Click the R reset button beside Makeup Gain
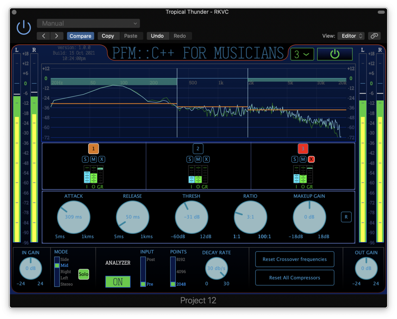This screenshot has width=397, height=319. [346, 217]
